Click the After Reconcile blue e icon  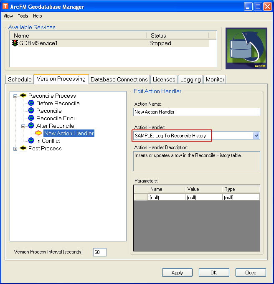(x=31, y=126)
